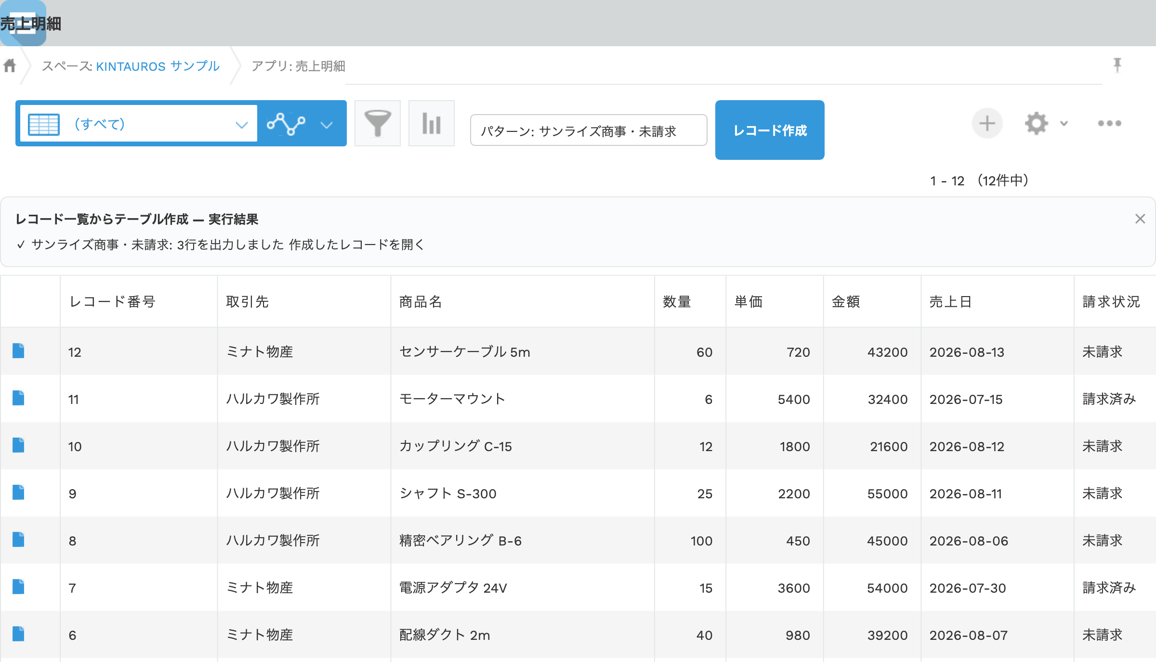
Task: Open record 12 detail icon
Action: pos(18,351)
